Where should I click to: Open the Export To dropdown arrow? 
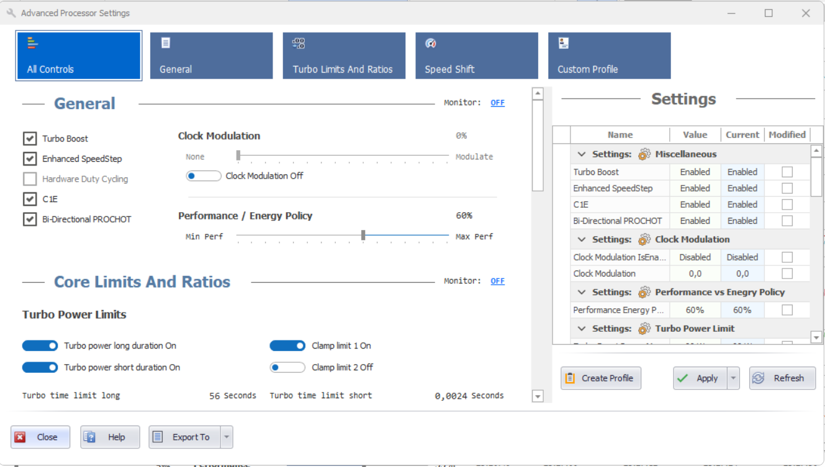coord(227,437)
